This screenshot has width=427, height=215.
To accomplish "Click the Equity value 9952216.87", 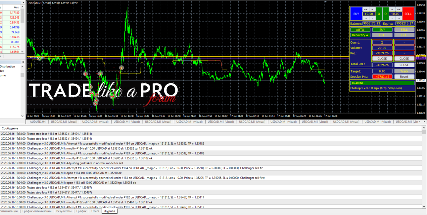I will [405, 23].
